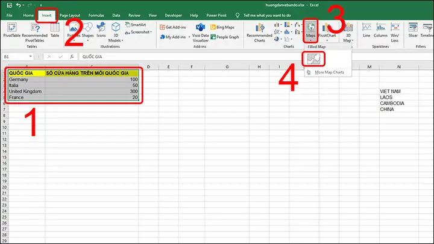
Task: Open the People Graph add-in
Action: pyautogui.click(x=225, y=37)
